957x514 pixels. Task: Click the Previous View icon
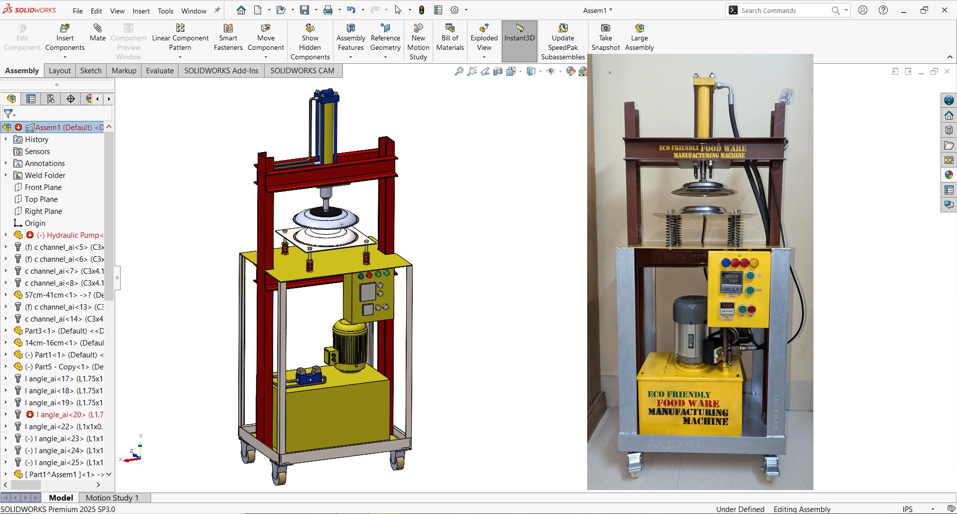485,72
